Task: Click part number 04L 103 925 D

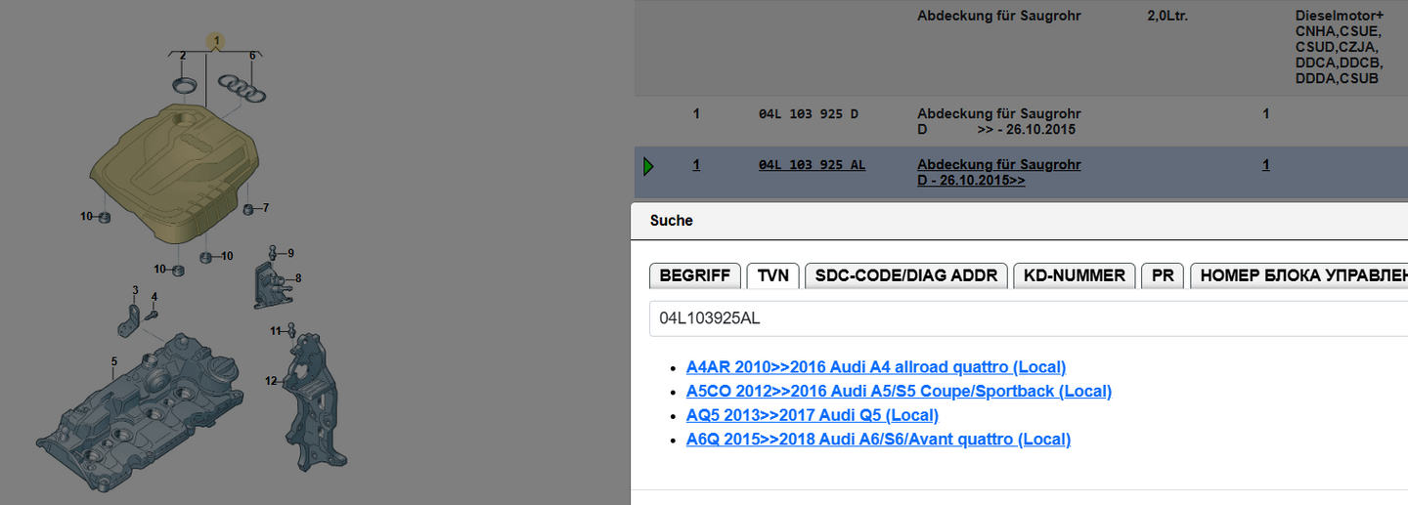Action: click(x=808, y=114)
